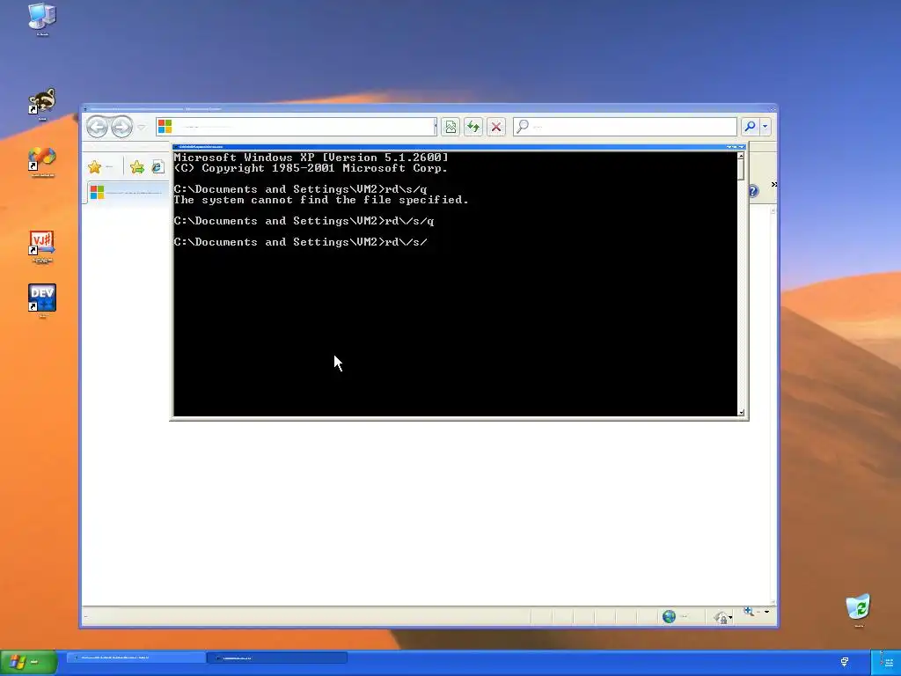Switch to Internet Explorer taskbar button

[x=136, y=658]
